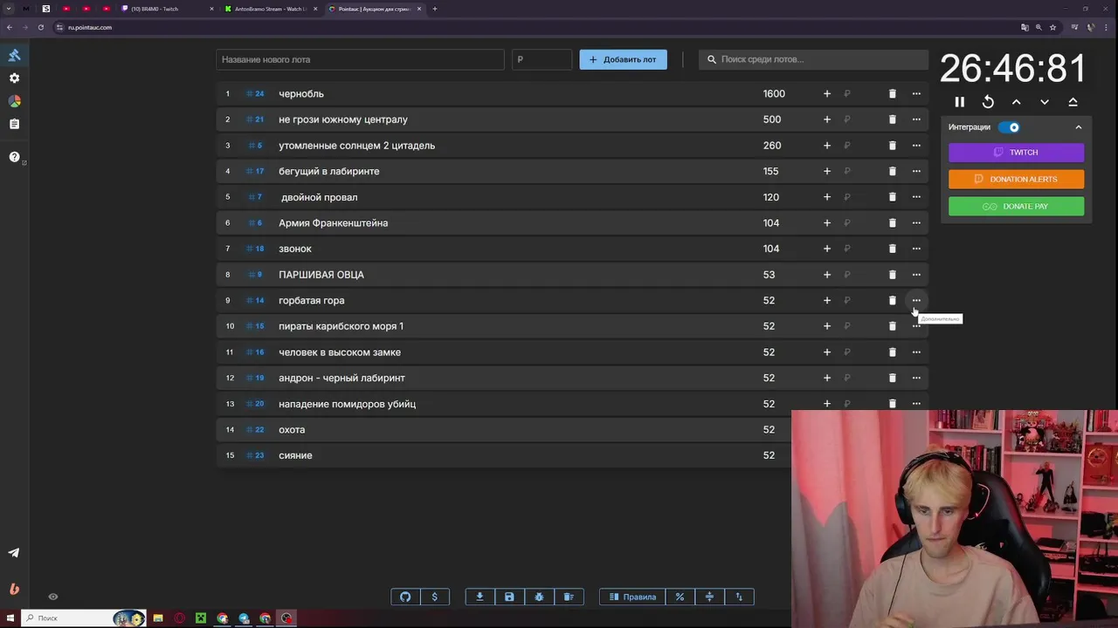This screenshot has width=1118, height=628.
Task: Click the eye icon at the bottom left
Action: [x=53, y=597]
